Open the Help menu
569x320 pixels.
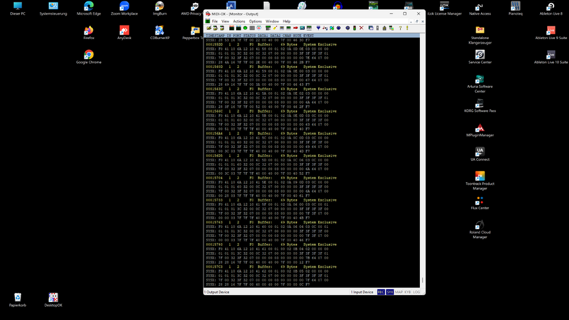[x=287, y=21]
